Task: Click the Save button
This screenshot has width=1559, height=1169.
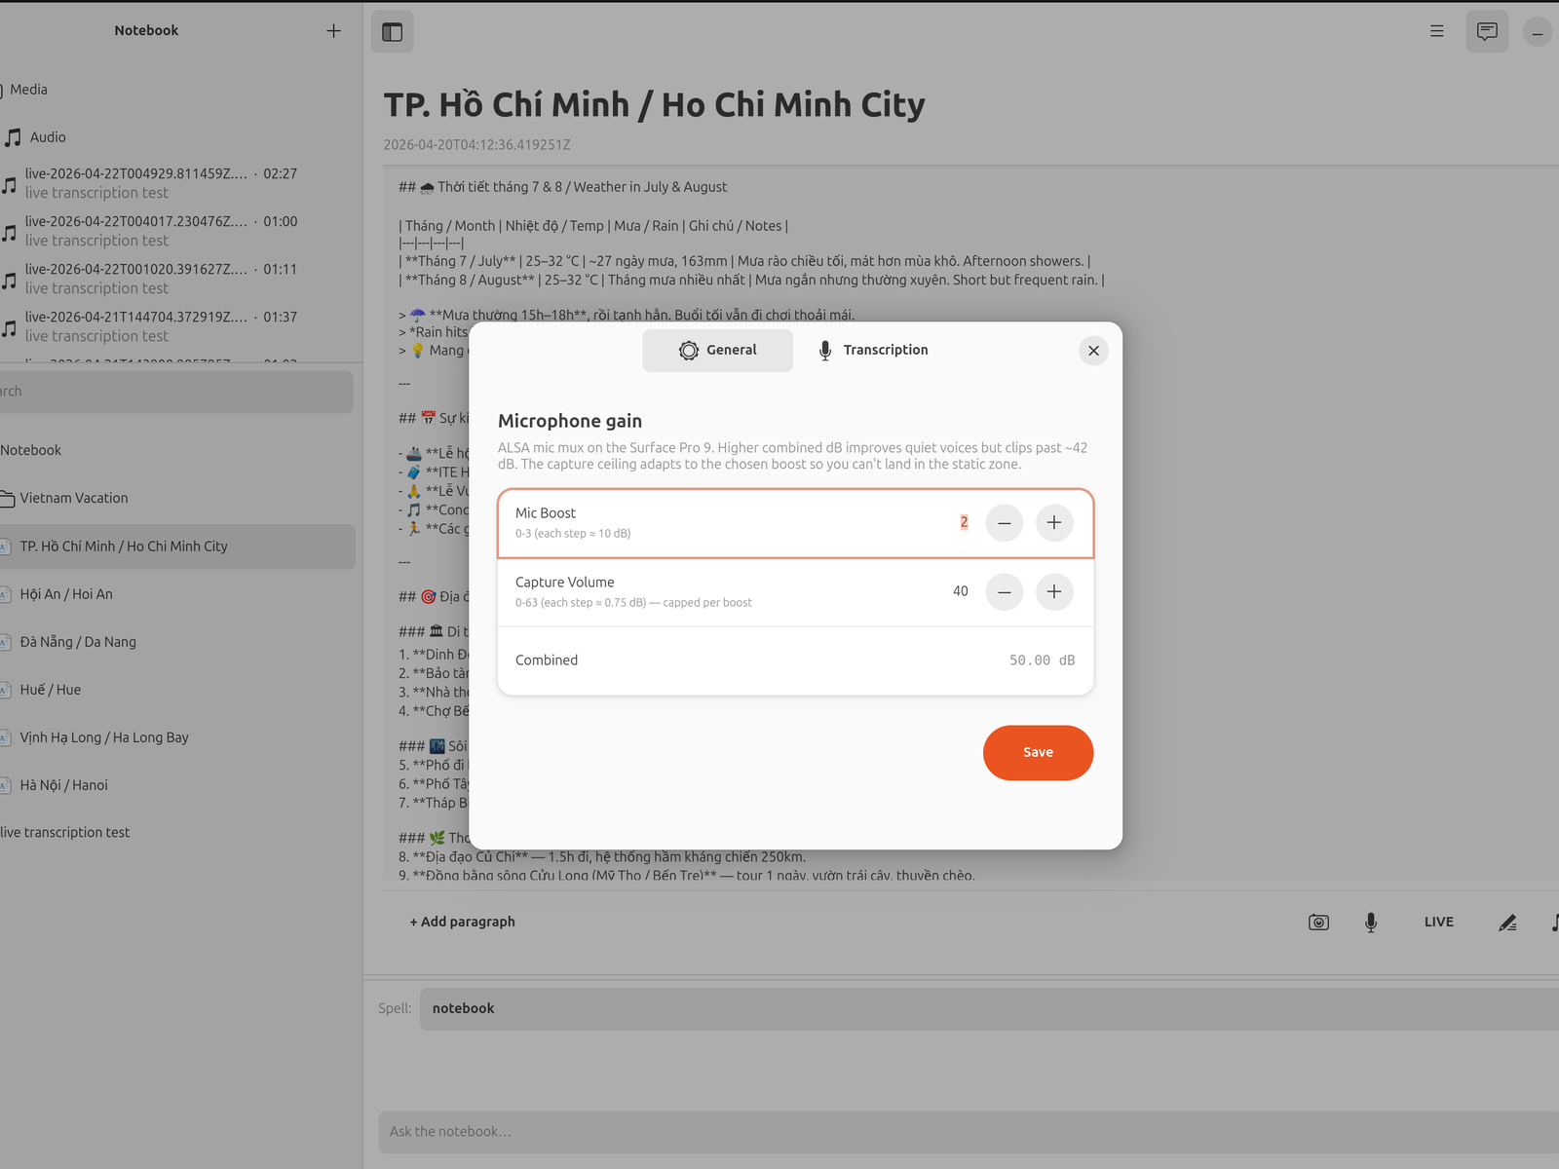Action: pos(1039,752)
